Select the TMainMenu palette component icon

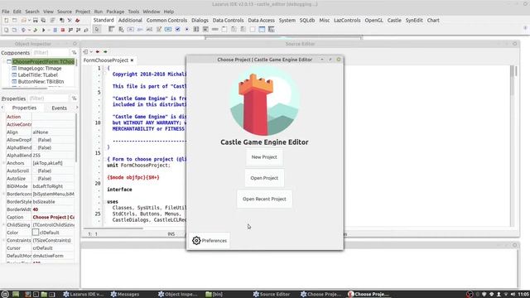[x=111, y=30]
